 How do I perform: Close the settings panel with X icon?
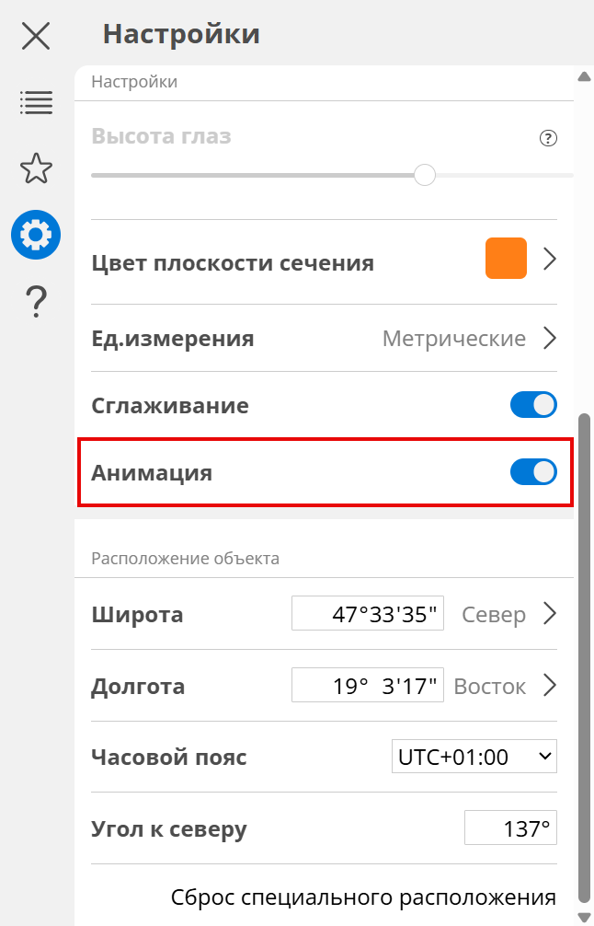click(x=36, y=36)
